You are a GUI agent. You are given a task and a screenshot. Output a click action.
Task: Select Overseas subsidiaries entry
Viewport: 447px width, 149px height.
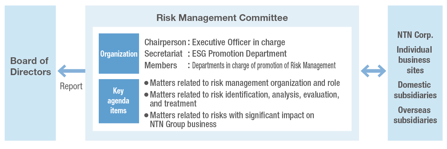tap(415, 115)
